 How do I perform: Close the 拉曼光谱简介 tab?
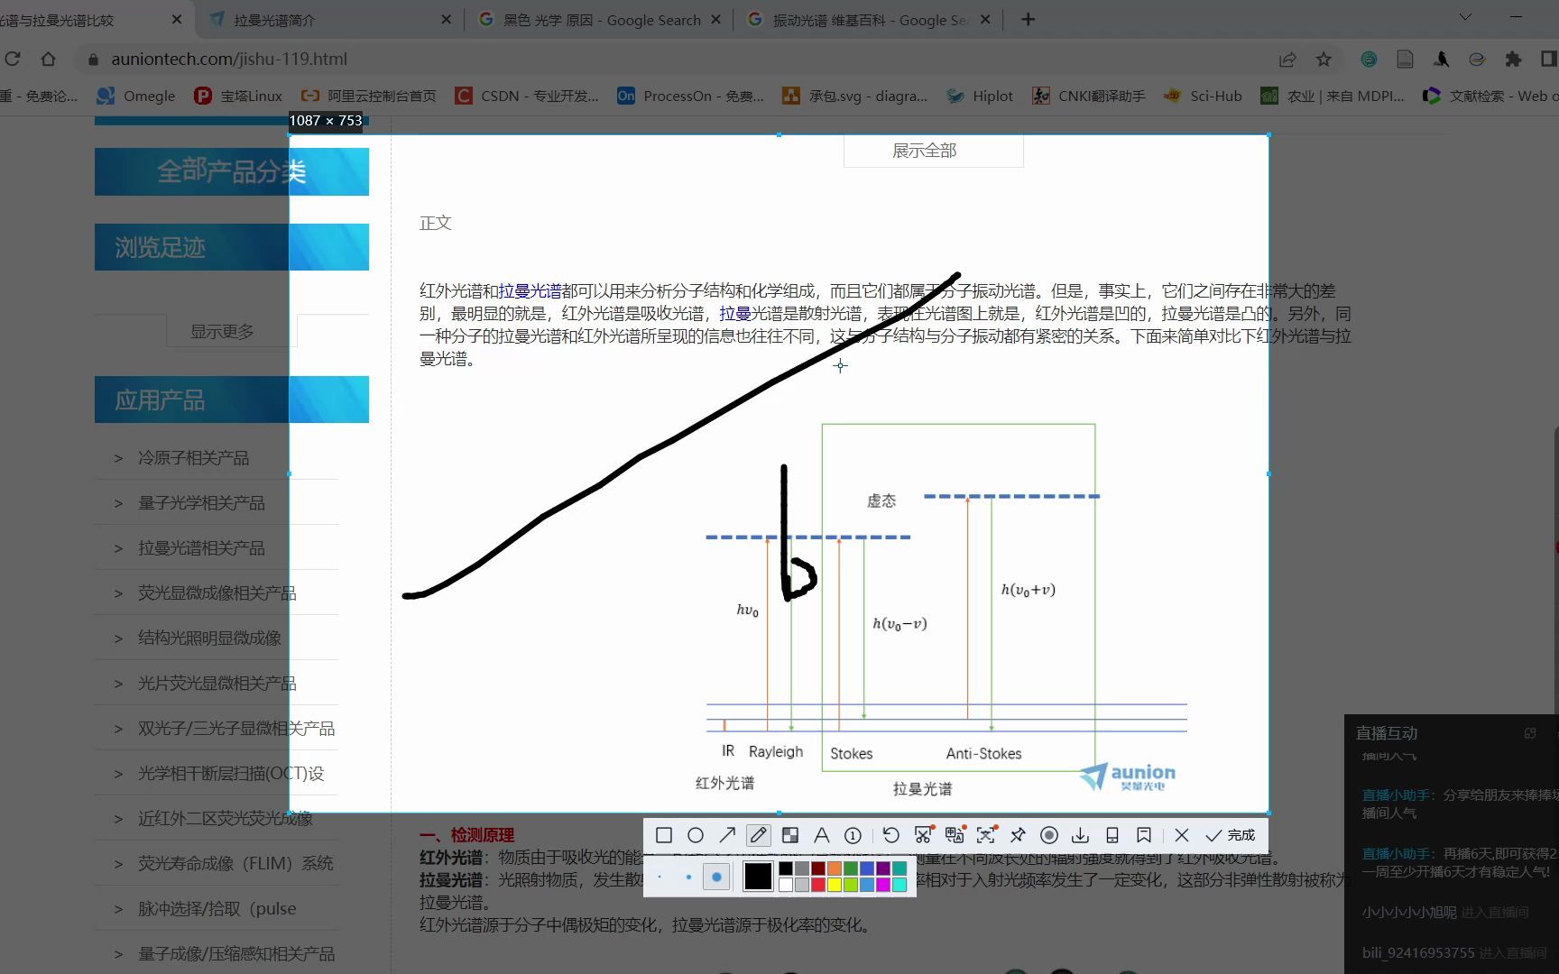pyautogui.click(x=446, y=20)
